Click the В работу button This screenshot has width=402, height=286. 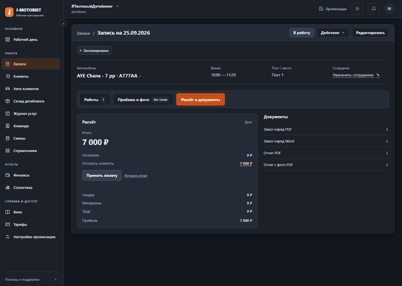tap(302, 33)
